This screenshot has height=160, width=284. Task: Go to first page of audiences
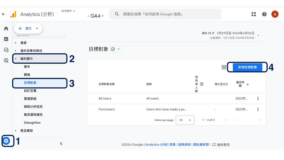227,120
